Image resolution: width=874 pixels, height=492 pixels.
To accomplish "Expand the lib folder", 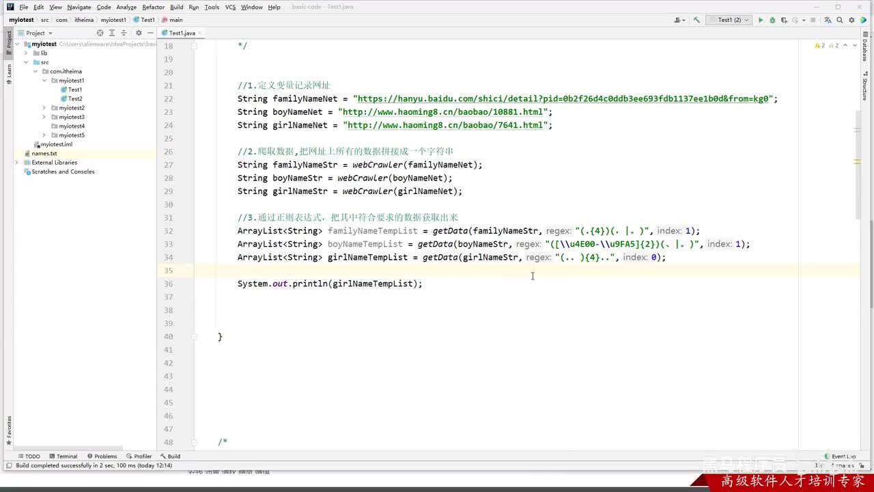I will point(26,53).
